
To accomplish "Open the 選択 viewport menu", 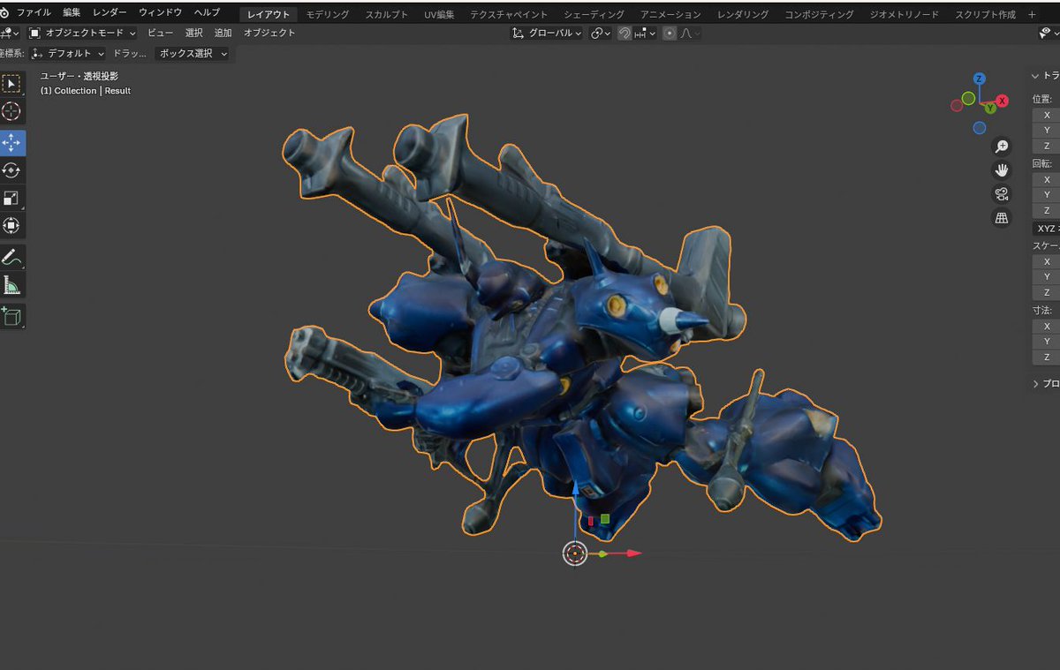I will pos(193,33).
